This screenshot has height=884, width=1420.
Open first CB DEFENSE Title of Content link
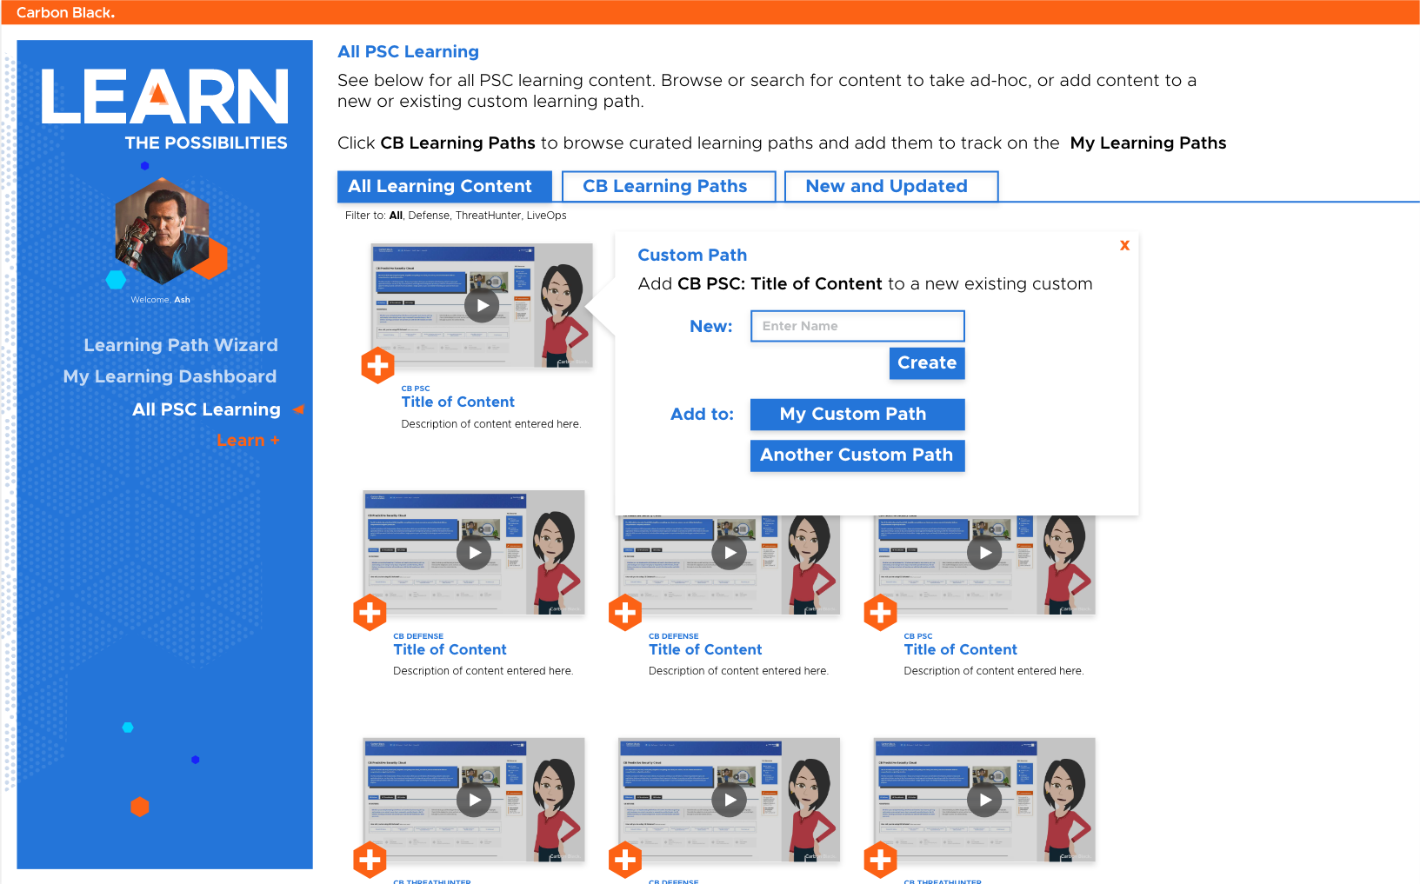click(x=450, y=649)
